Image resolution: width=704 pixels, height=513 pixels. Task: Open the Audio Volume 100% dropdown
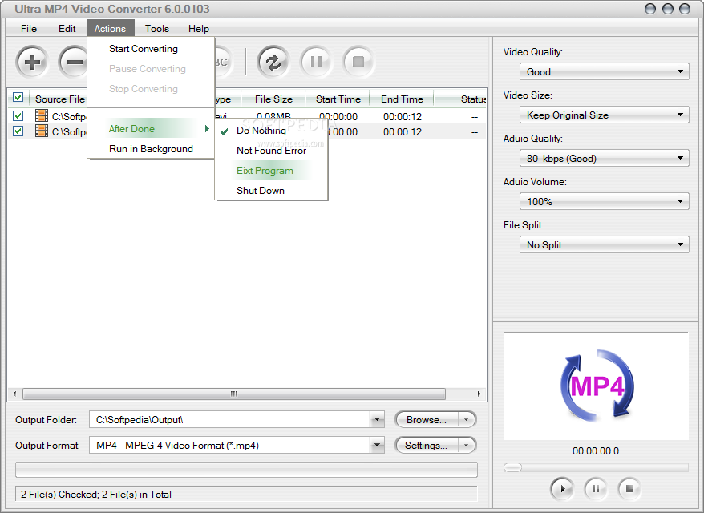[x=605, y=201]
